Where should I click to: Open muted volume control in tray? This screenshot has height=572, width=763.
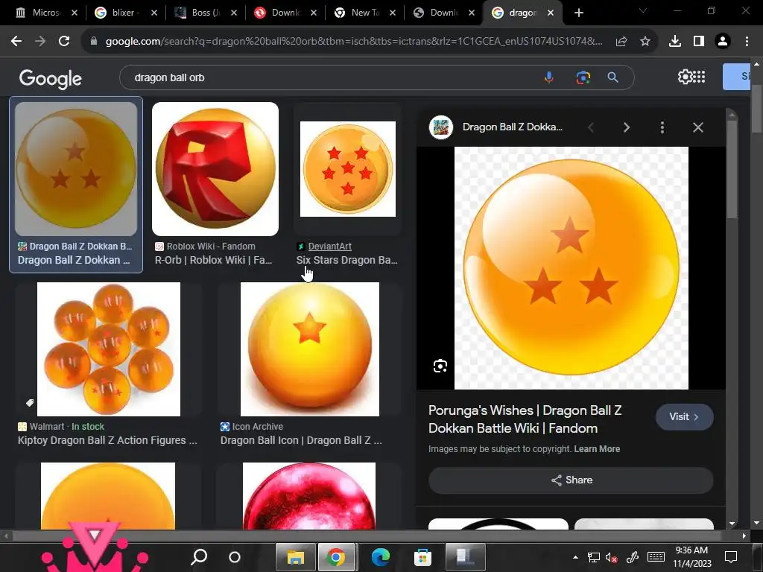[611, 557]
